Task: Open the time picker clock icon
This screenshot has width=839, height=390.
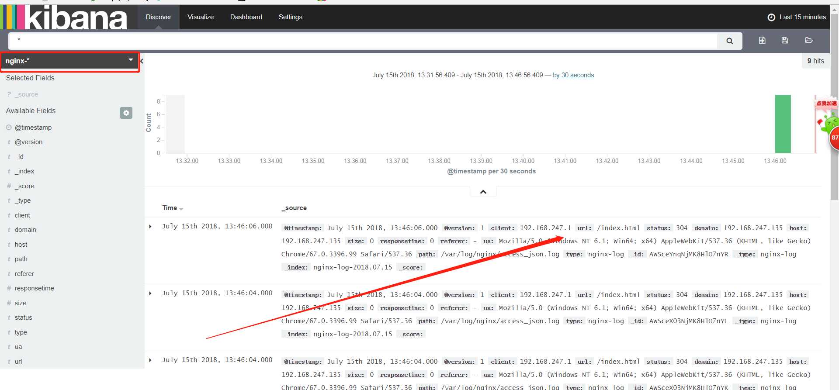Action: (771, 17)
